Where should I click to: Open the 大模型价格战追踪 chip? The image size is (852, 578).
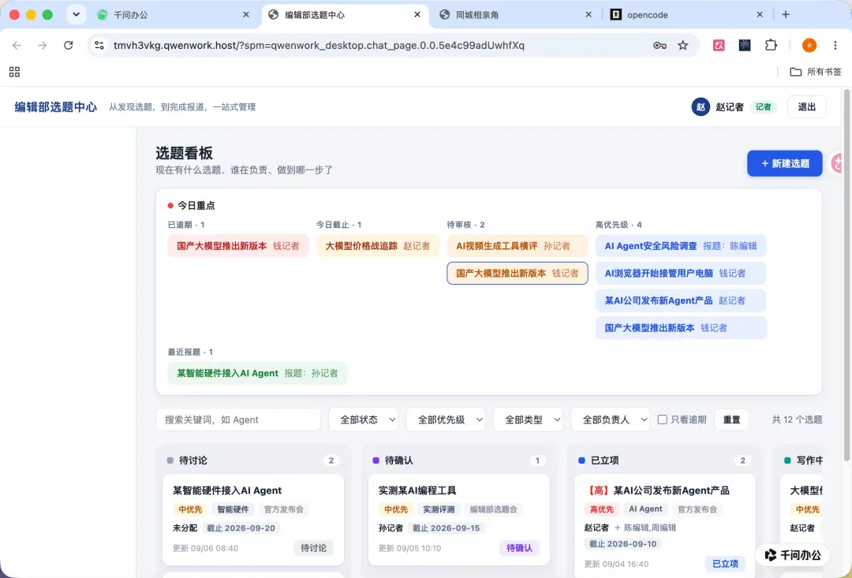pos(378,245)
